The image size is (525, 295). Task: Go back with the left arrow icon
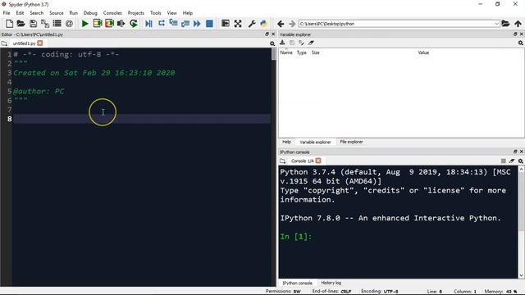[281, 24]
